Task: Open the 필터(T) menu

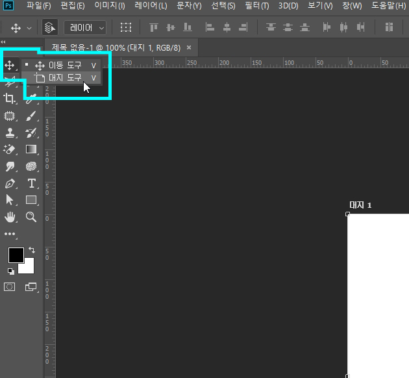Action: pyautogui.click(x=257, y=5)
